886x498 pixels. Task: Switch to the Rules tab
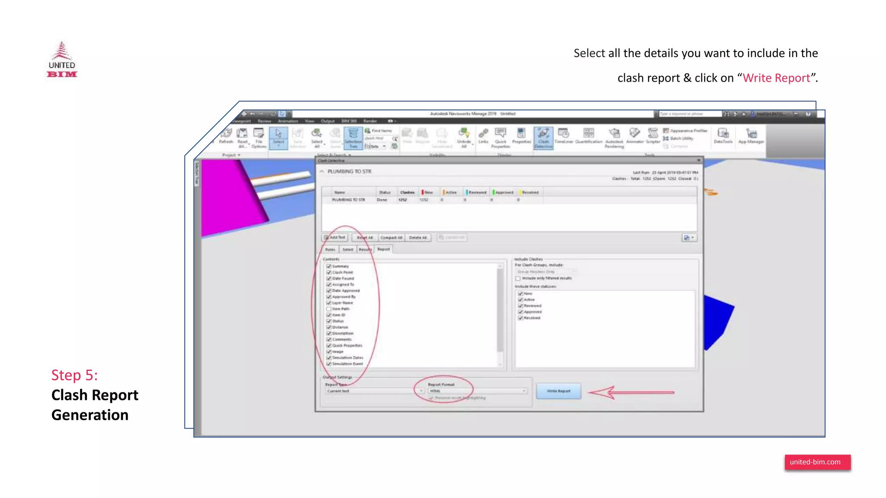pos(330,249)
